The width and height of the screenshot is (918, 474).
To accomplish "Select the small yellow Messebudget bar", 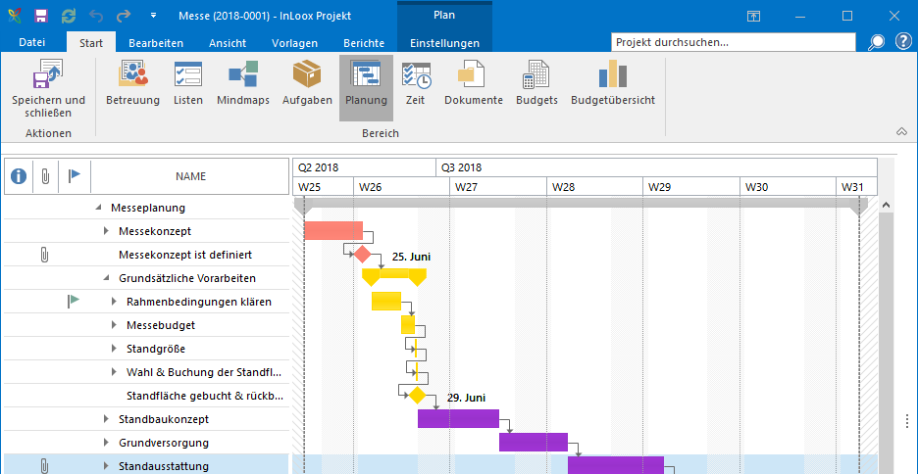I will 408,324.
